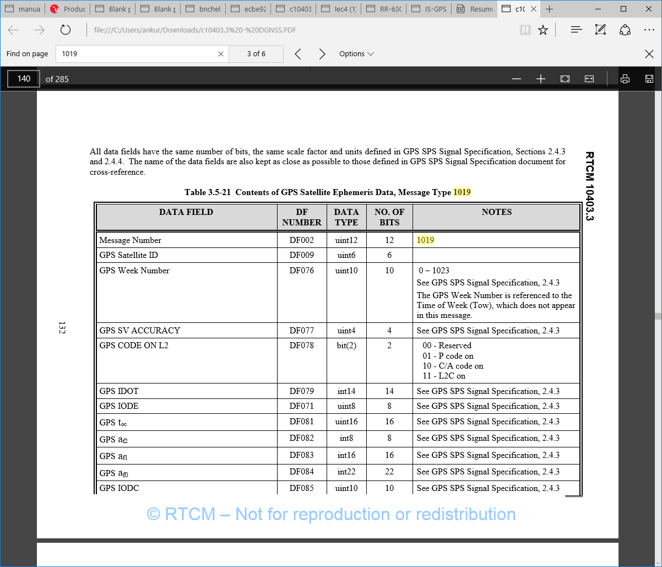This screenshot has width=662, height=567.
Task: Click the 'uint12' data type cell
Action: click(346, 240)
